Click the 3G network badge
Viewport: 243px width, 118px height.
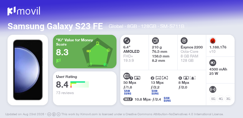click(228, 99)
